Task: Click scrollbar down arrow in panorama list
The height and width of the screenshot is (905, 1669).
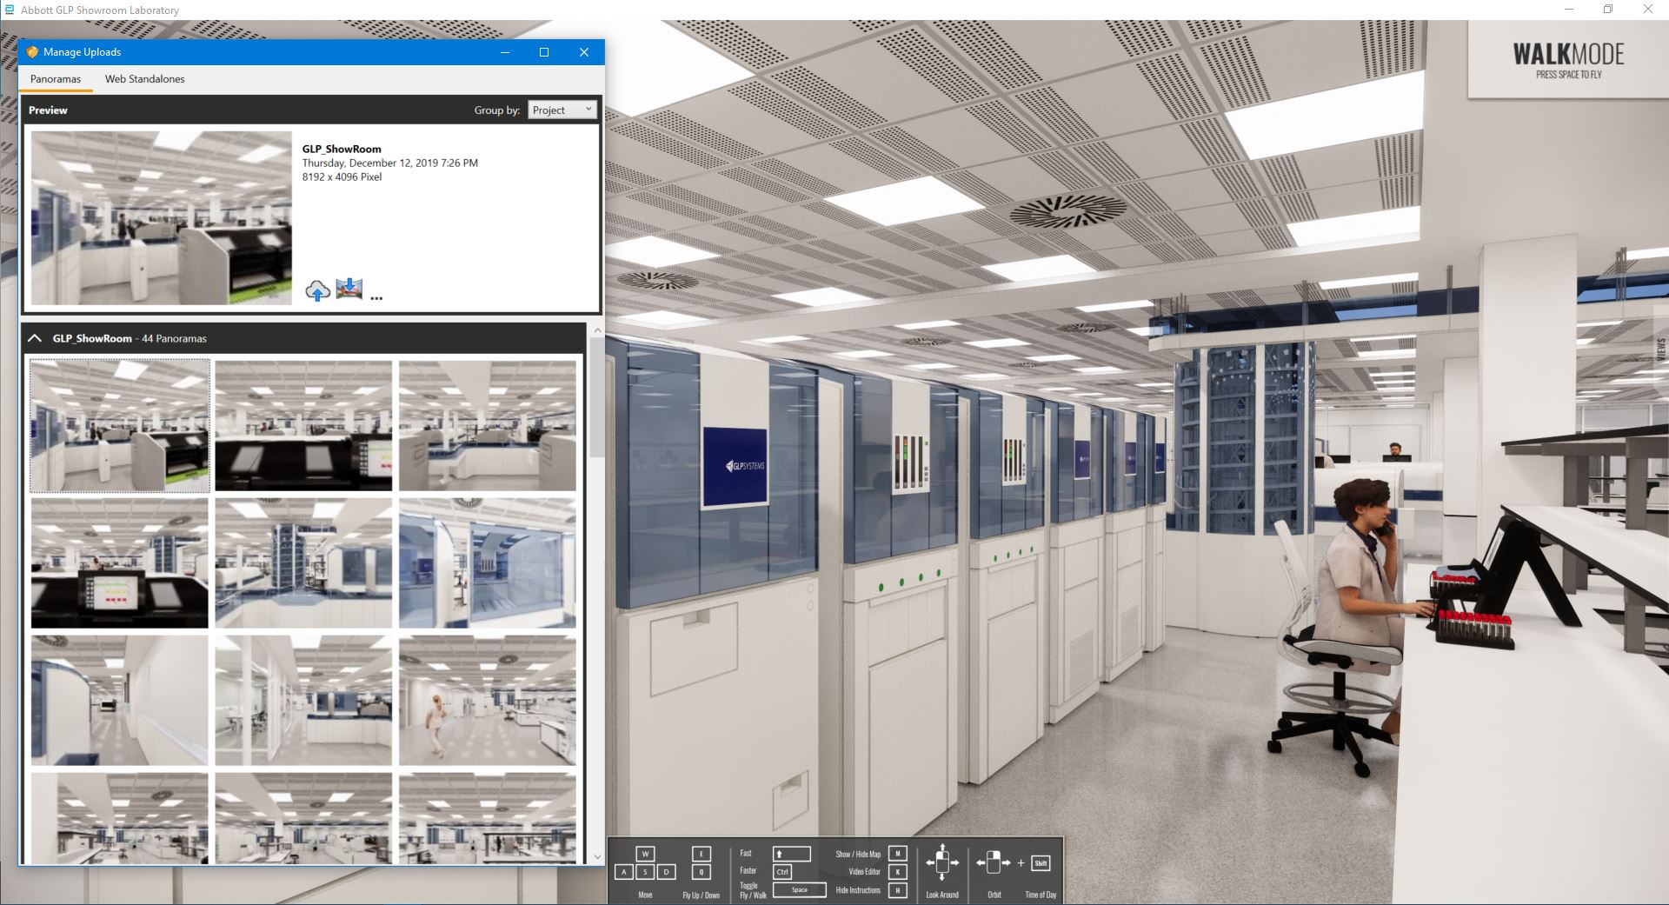Action: 596,856
